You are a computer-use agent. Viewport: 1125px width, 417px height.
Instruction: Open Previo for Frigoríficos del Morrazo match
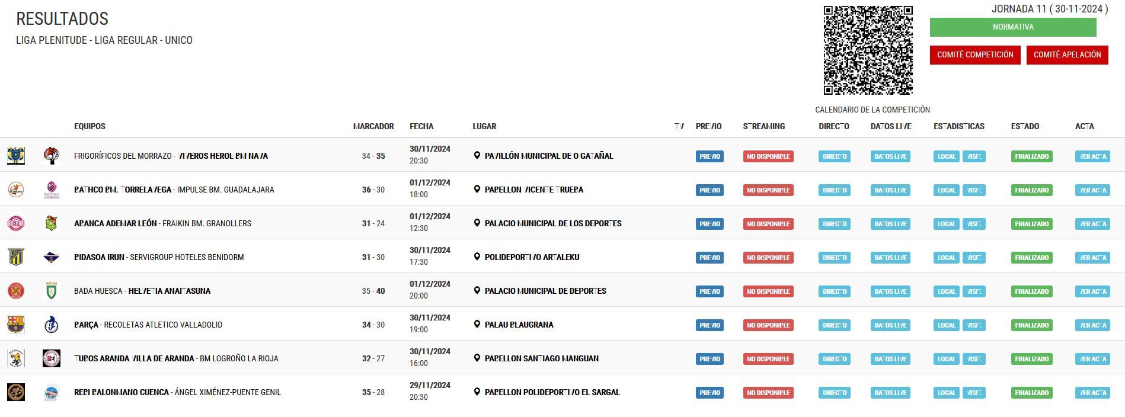tap(709, 156)
